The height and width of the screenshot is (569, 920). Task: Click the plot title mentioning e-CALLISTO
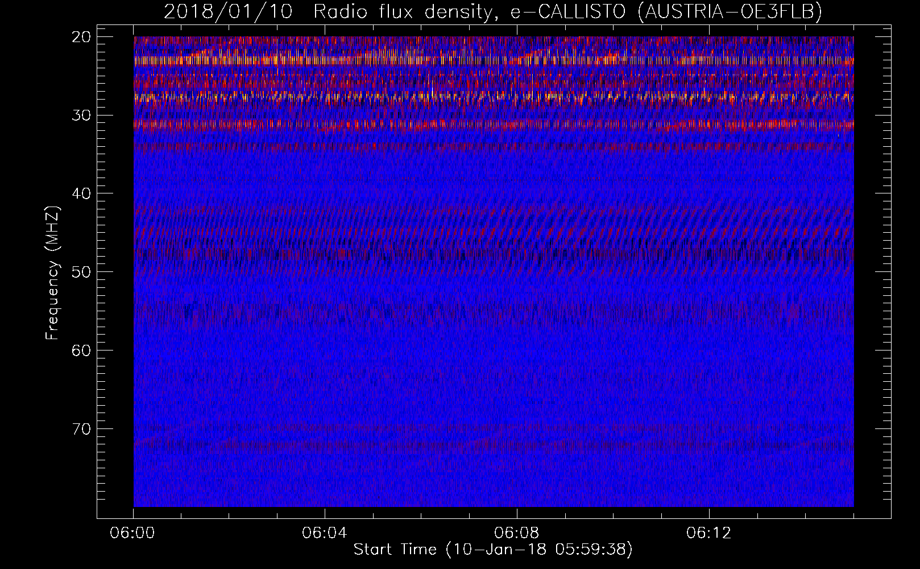[x=493, y=11]
